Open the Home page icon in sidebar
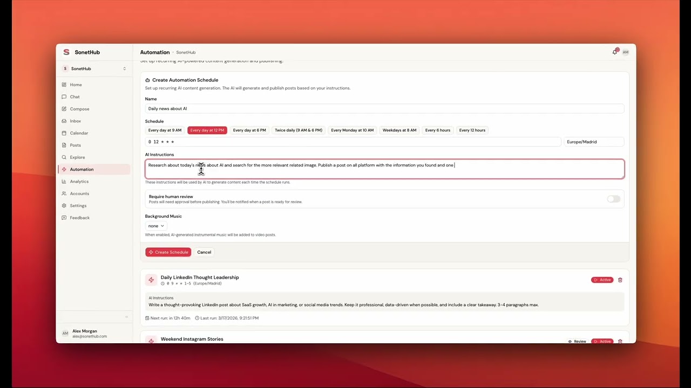 pyautogui.click(x=64, y=85)
